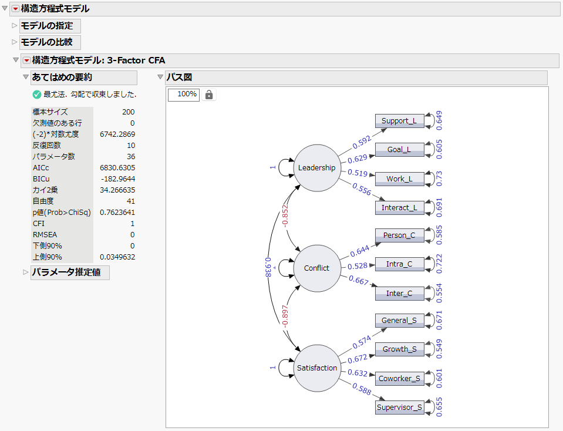The image size is (563, 431).
Task: Select the Leadership latent variable node
Action: point(316,168)
